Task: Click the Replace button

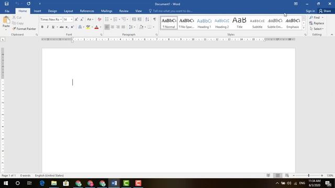Action: (x=317, y=23)
